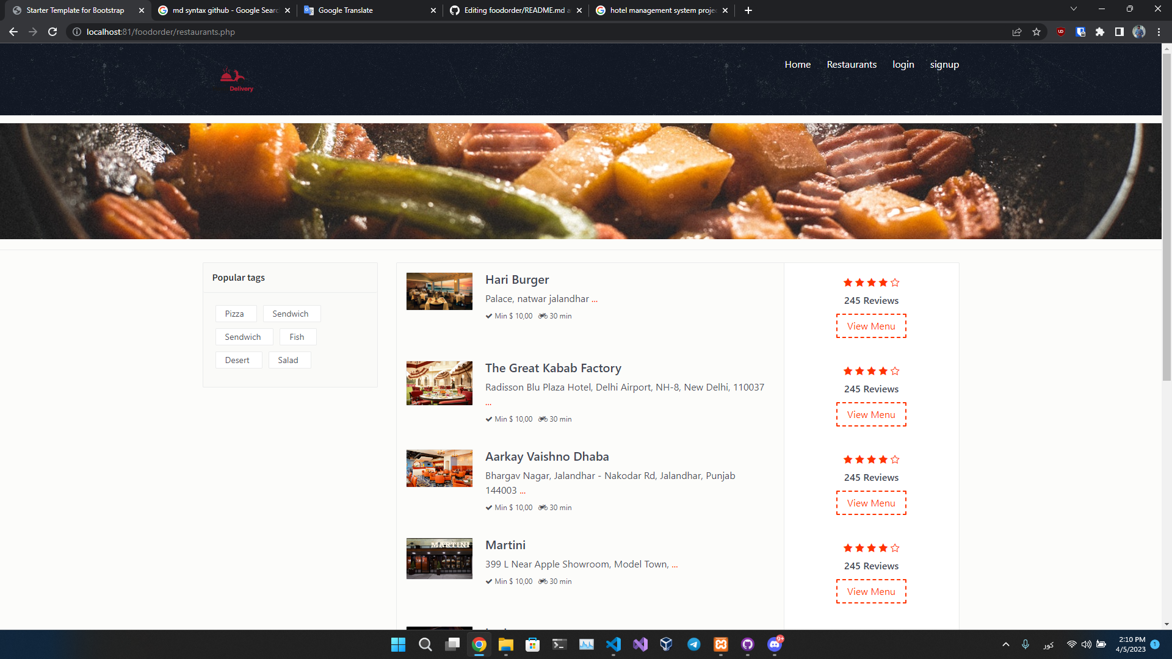Toggle the microphone icon in the system tray
This screenshot has width=1172, height=659.
click(1025, 644)
